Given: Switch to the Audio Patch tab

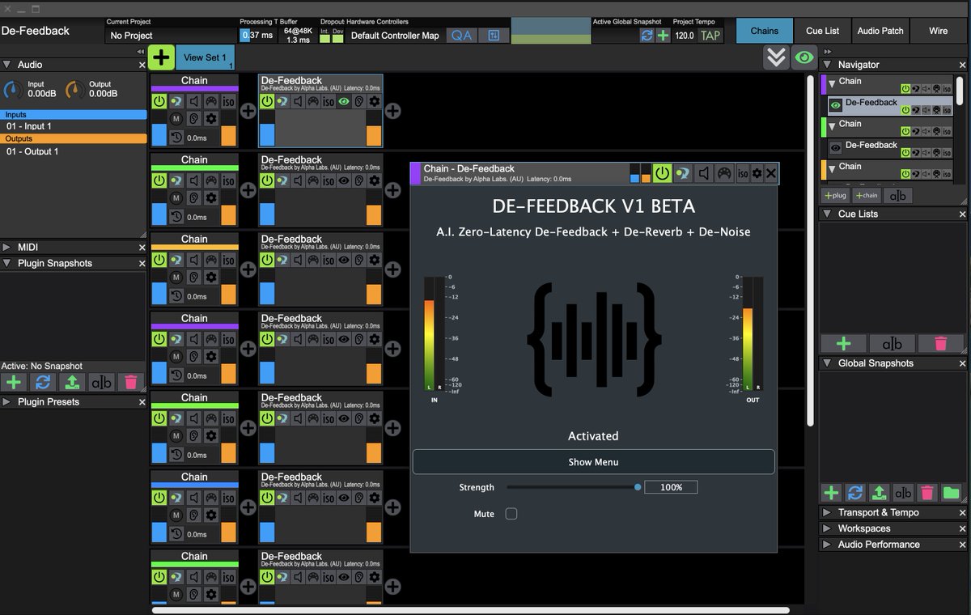Looking at the screenshot, I should click(x=880, y=31).
